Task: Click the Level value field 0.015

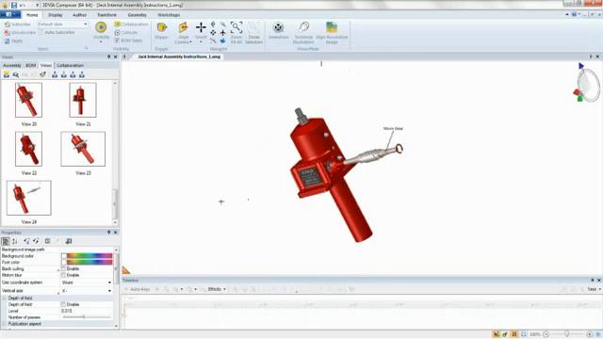Action: coord(87,311)
